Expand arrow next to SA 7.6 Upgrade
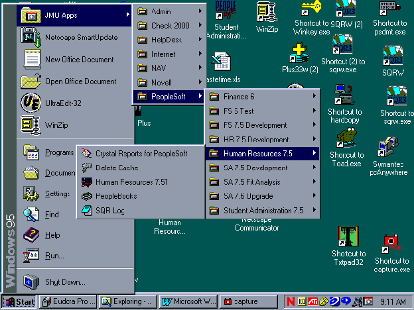414x310 pixels. [314, 195]
